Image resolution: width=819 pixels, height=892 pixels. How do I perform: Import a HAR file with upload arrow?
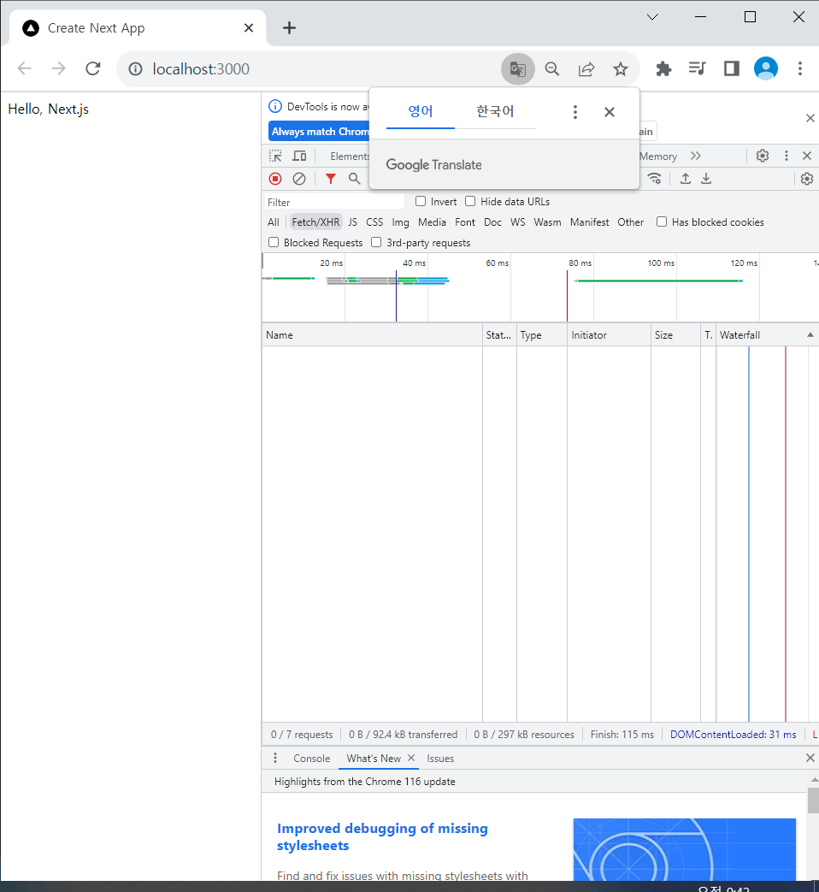(686, 179)
